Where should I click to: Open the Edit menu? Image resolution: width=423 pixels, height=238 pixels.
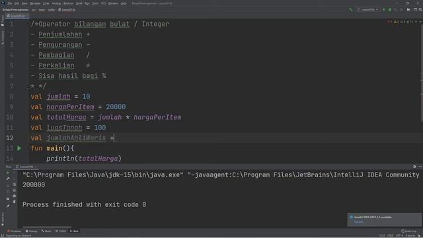(x=17, y=3)
